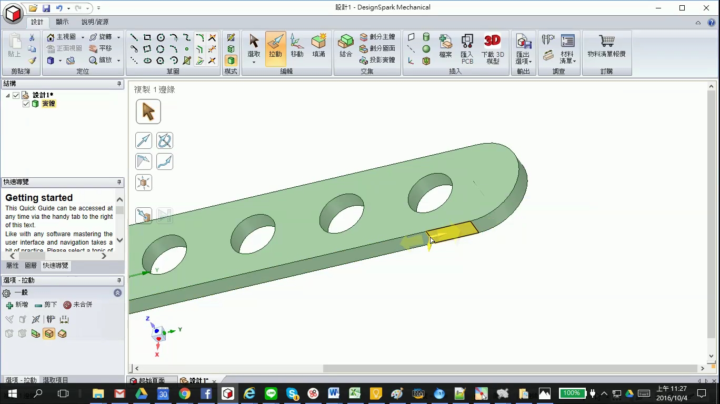Screen dimensions: 720x404
Task: Switch to sketch mode in 模式 group
Action: [231, 37]
